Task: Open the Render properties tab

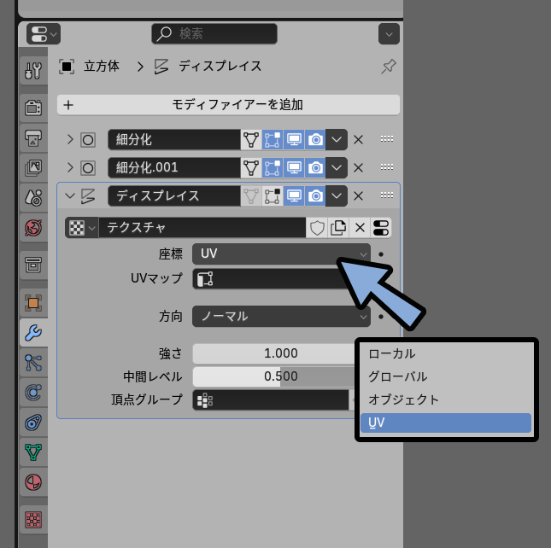Action: tap(33, 108)
